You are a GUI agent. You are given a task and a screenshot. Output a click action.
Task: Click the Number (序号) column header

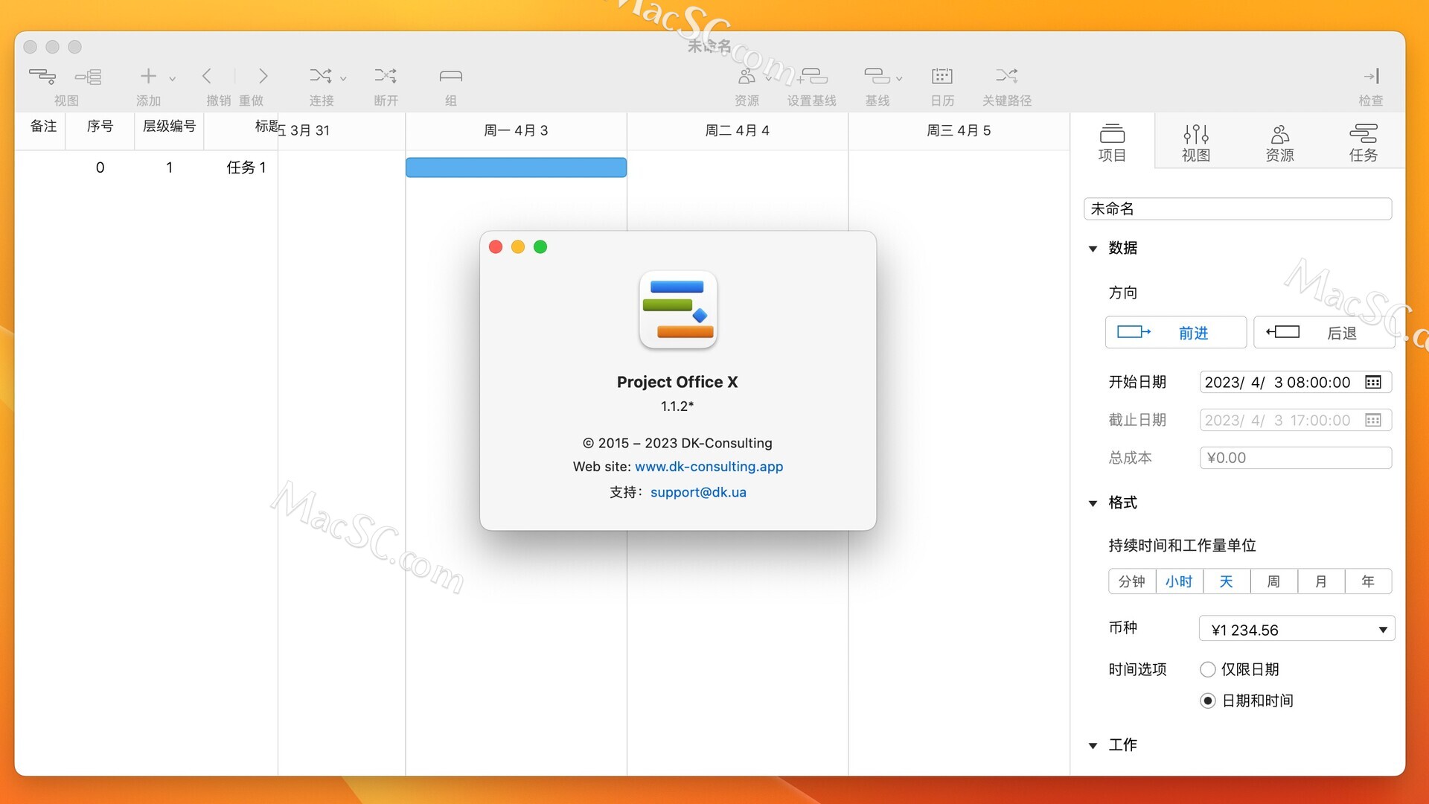coord(100,127)
